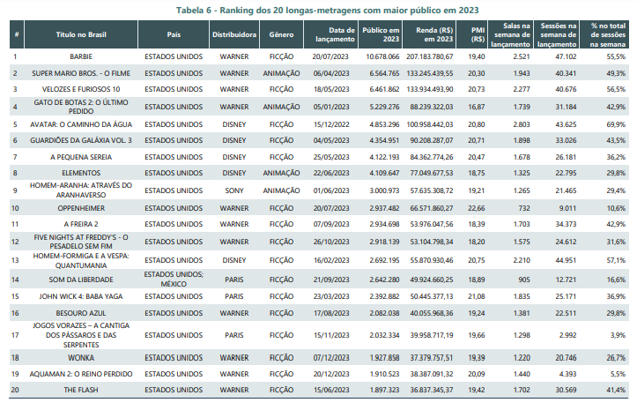Select the title 'ELEMENTOS'
The width and height of the screenshot is (637, 410).
pos(81,173)
